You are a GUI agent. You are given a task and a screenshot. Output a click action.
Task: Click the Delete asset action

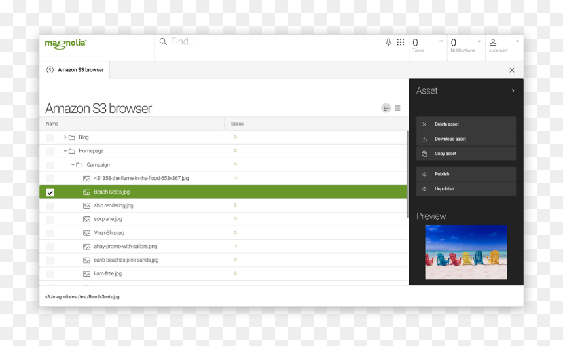(x=466, y=124)
